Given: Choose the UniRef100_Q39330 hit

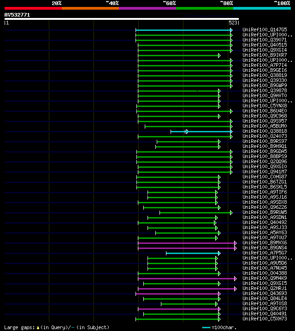Looking at the screenshot, I should 265,80.
